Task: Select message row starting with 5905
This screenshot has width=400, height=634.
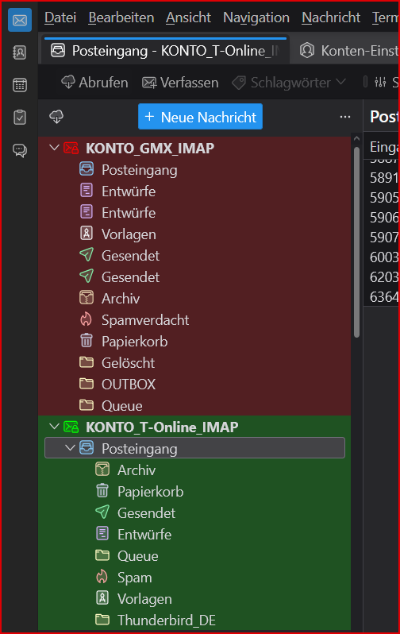Action: tap(382, 197)
